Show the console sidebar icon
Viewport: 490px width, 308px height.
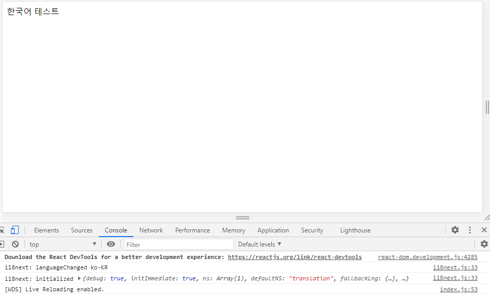(2, 244)
